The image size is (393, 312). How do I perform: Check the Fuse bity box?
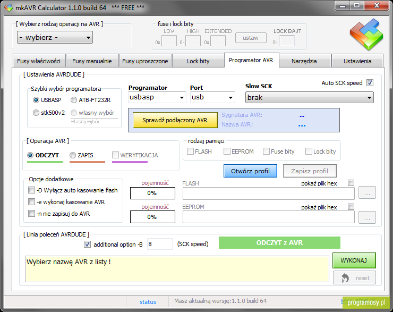(266, 151)
